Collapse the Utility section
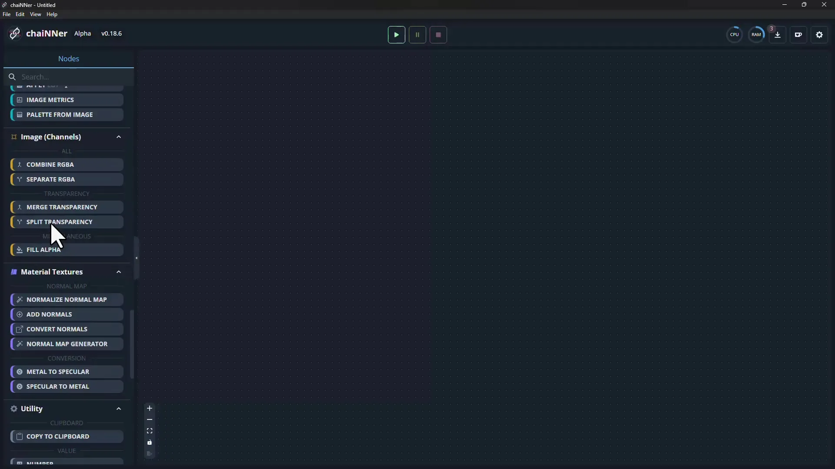Screen dimensions: 835x469 click(119, 408)
